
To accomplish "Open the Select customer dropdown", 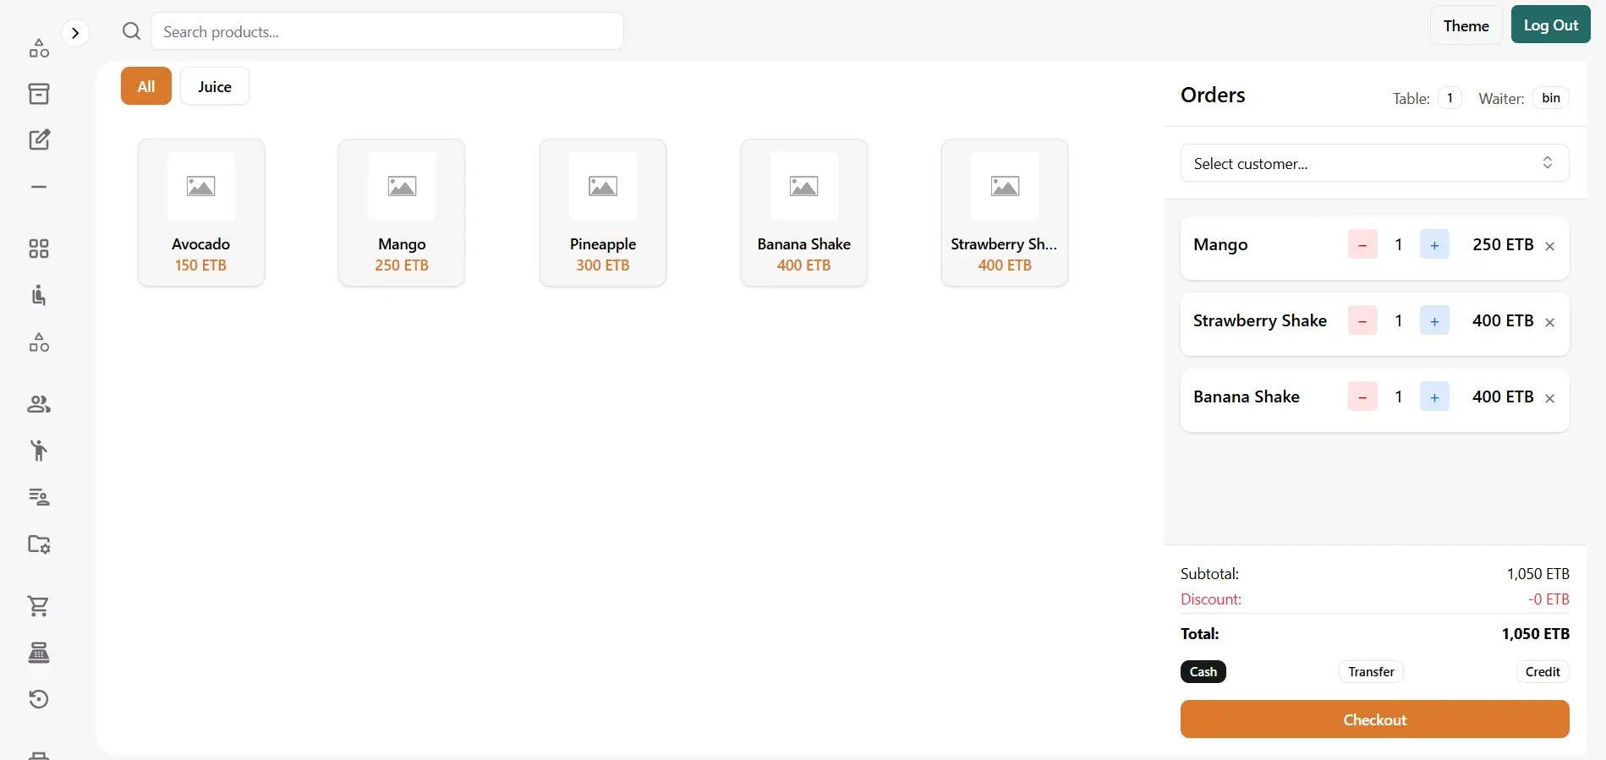I will click(x=1374, y=163).
